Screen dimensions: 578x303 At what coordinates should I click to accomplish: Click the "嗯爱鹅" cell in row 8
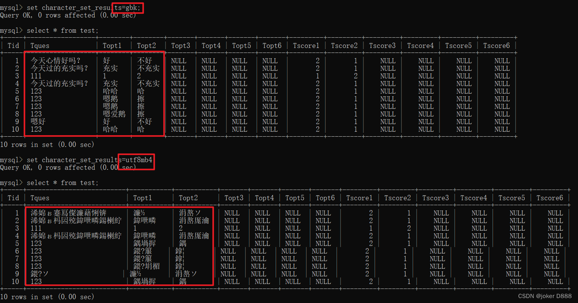point(114,114)
